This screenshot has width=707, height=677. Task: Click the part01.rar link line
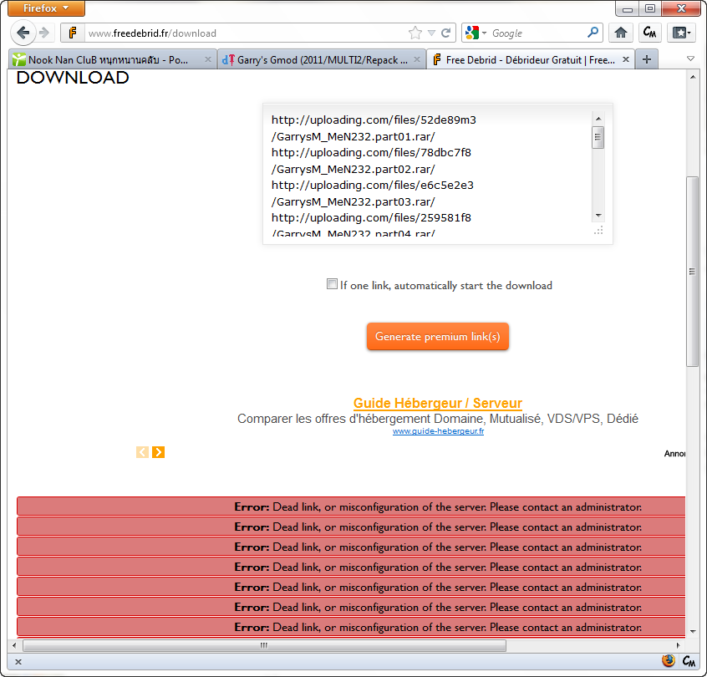pyautogui.click(x=353, y=137)
